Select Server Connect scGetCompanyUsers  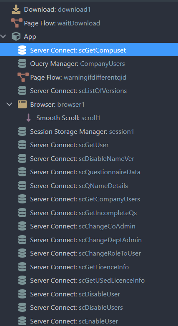pos(89,199)
